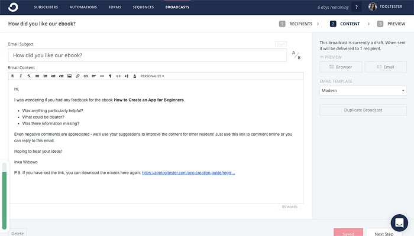The height and width of the screenshot is (236, 414).
Task: Insert a horizontal line
Action: click(102, 76)
